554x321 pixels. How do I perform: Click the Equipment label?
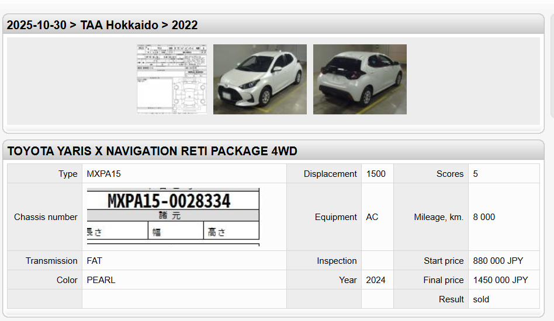click(x=336, y=217)
